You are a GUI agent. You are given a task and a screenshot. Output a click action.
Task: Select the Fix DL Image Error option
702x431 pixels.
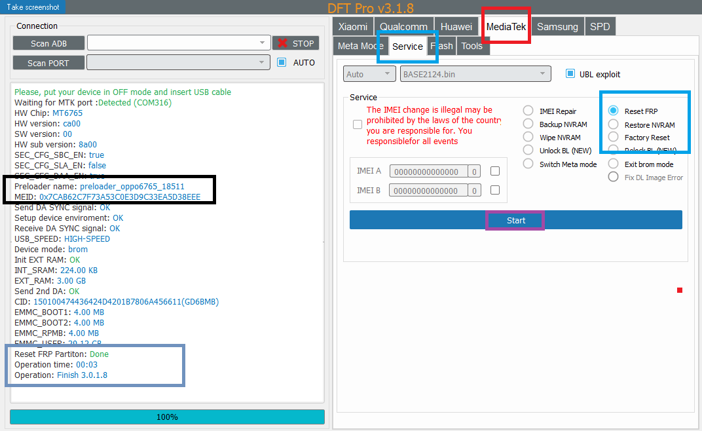pos(614,177)
